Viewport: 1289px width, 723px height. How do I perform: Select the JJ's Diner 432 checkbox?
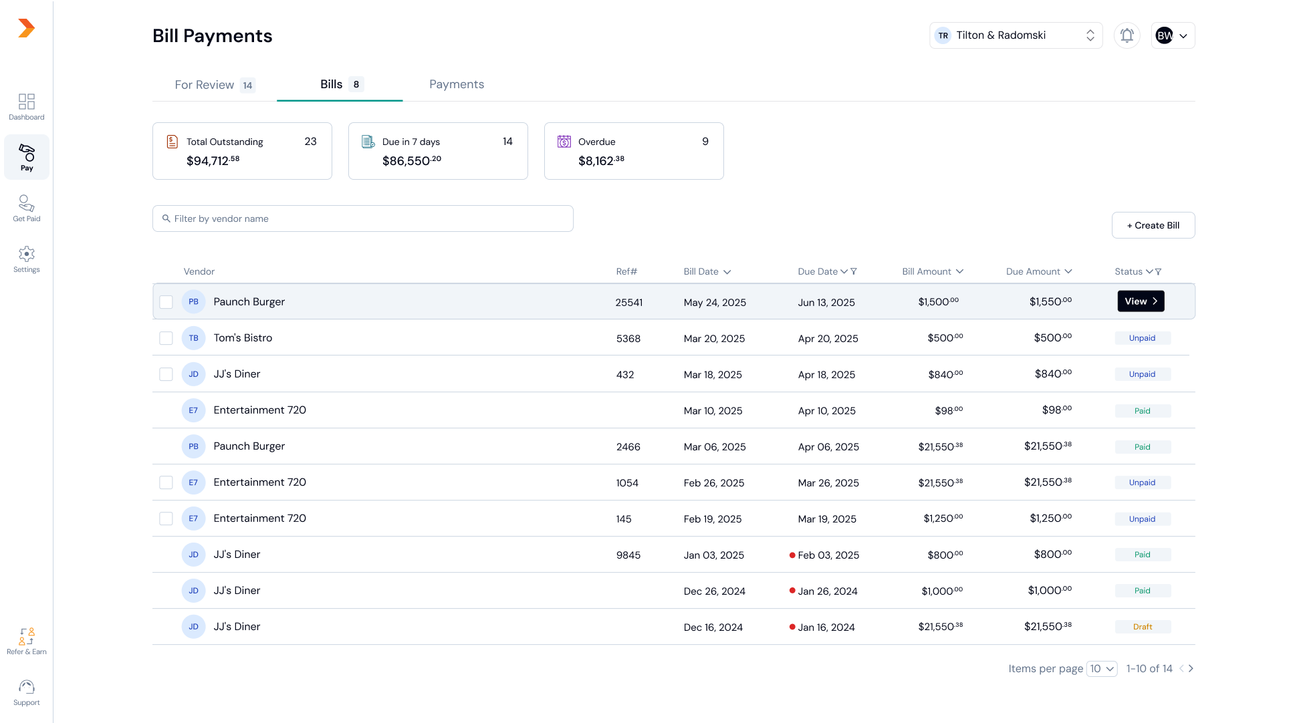click(166, 374)
